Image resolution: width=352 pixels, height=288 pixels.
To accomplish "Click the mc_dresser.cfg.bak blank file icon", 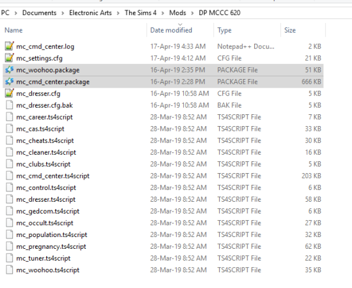I will point(9,105).
